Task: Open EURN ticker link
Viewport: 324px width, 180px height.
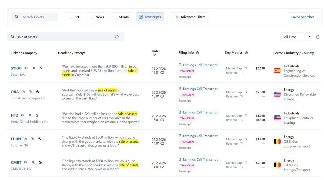Action: (x=16, y=139)
